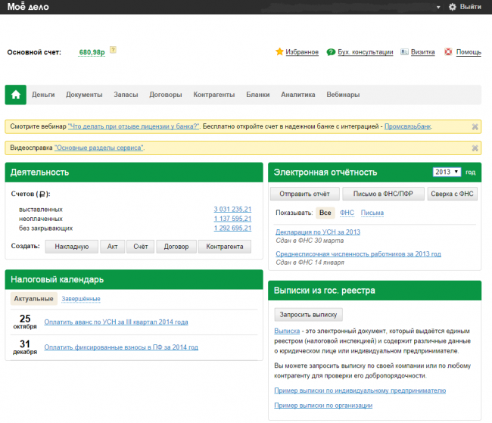
Task: Click the settings gear icon
Action: [452, 7]
